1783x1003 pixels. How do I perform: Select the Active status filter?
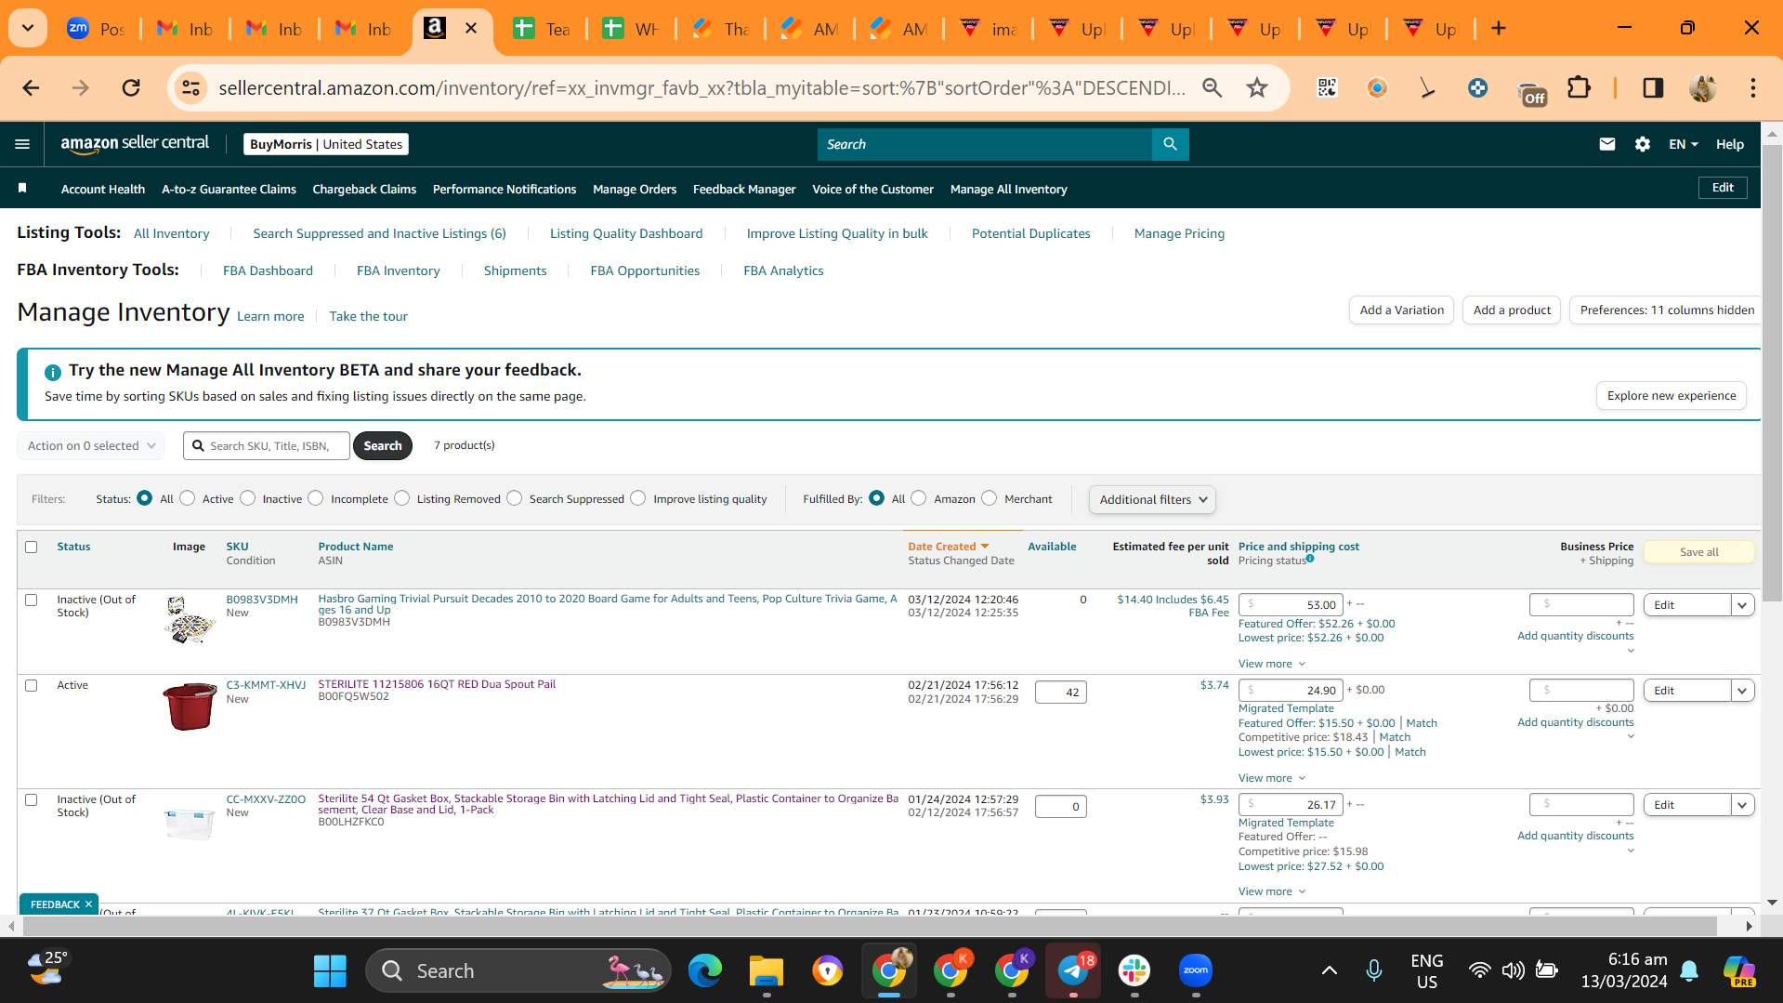[188, 498]
